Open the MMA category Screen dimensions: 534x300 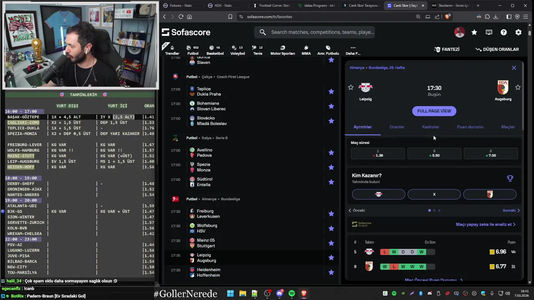306,50
